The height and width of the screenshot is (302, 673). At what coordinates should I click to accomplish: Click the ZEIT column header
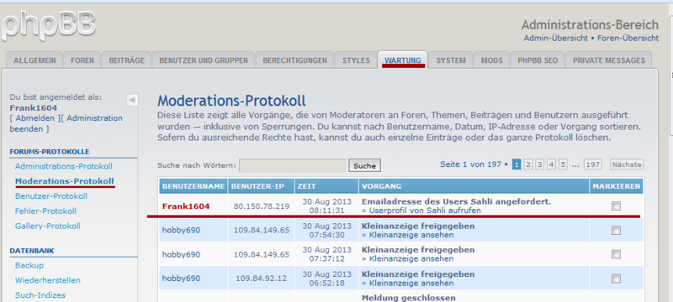tap(326, 186)
